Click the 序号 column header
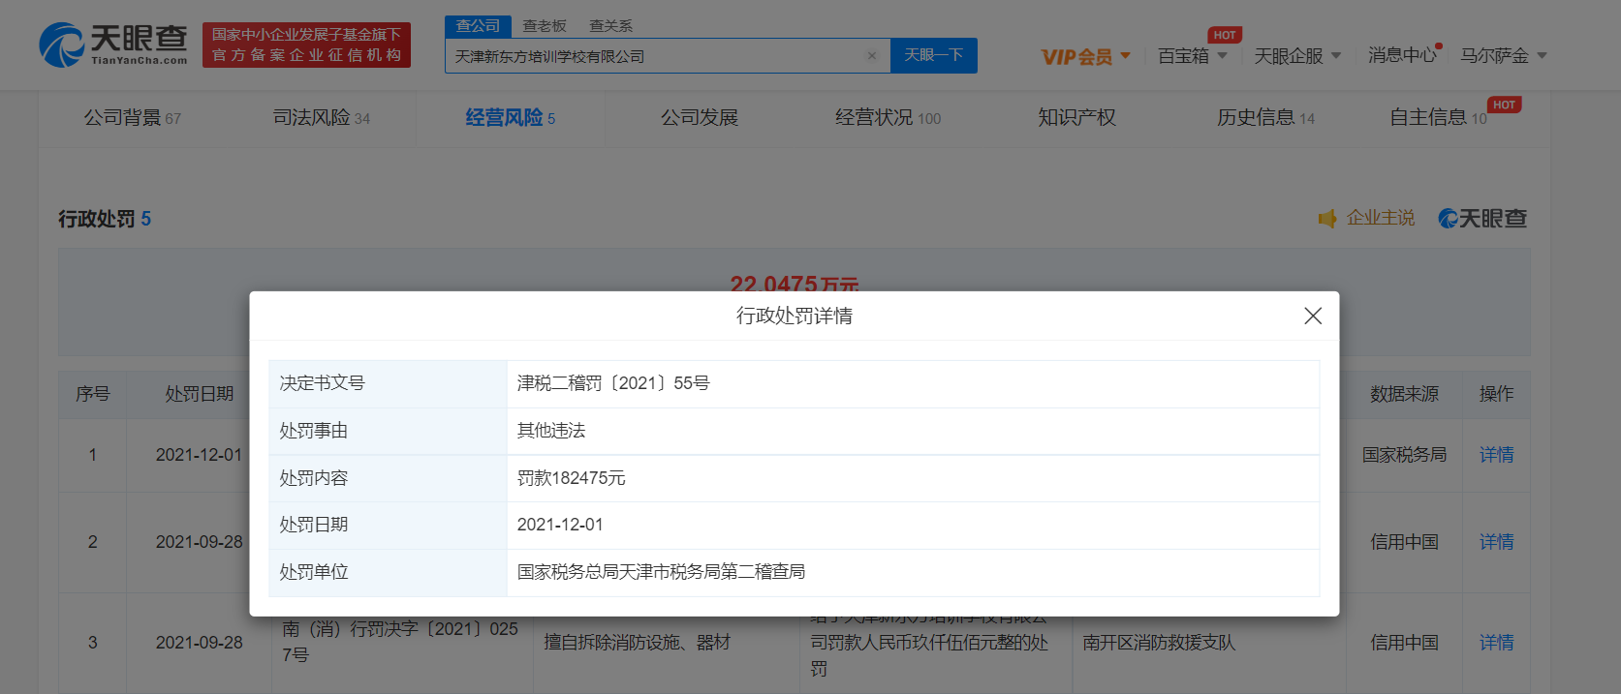This screenshot has width=1621, height=694. click(x=92, y=394)
